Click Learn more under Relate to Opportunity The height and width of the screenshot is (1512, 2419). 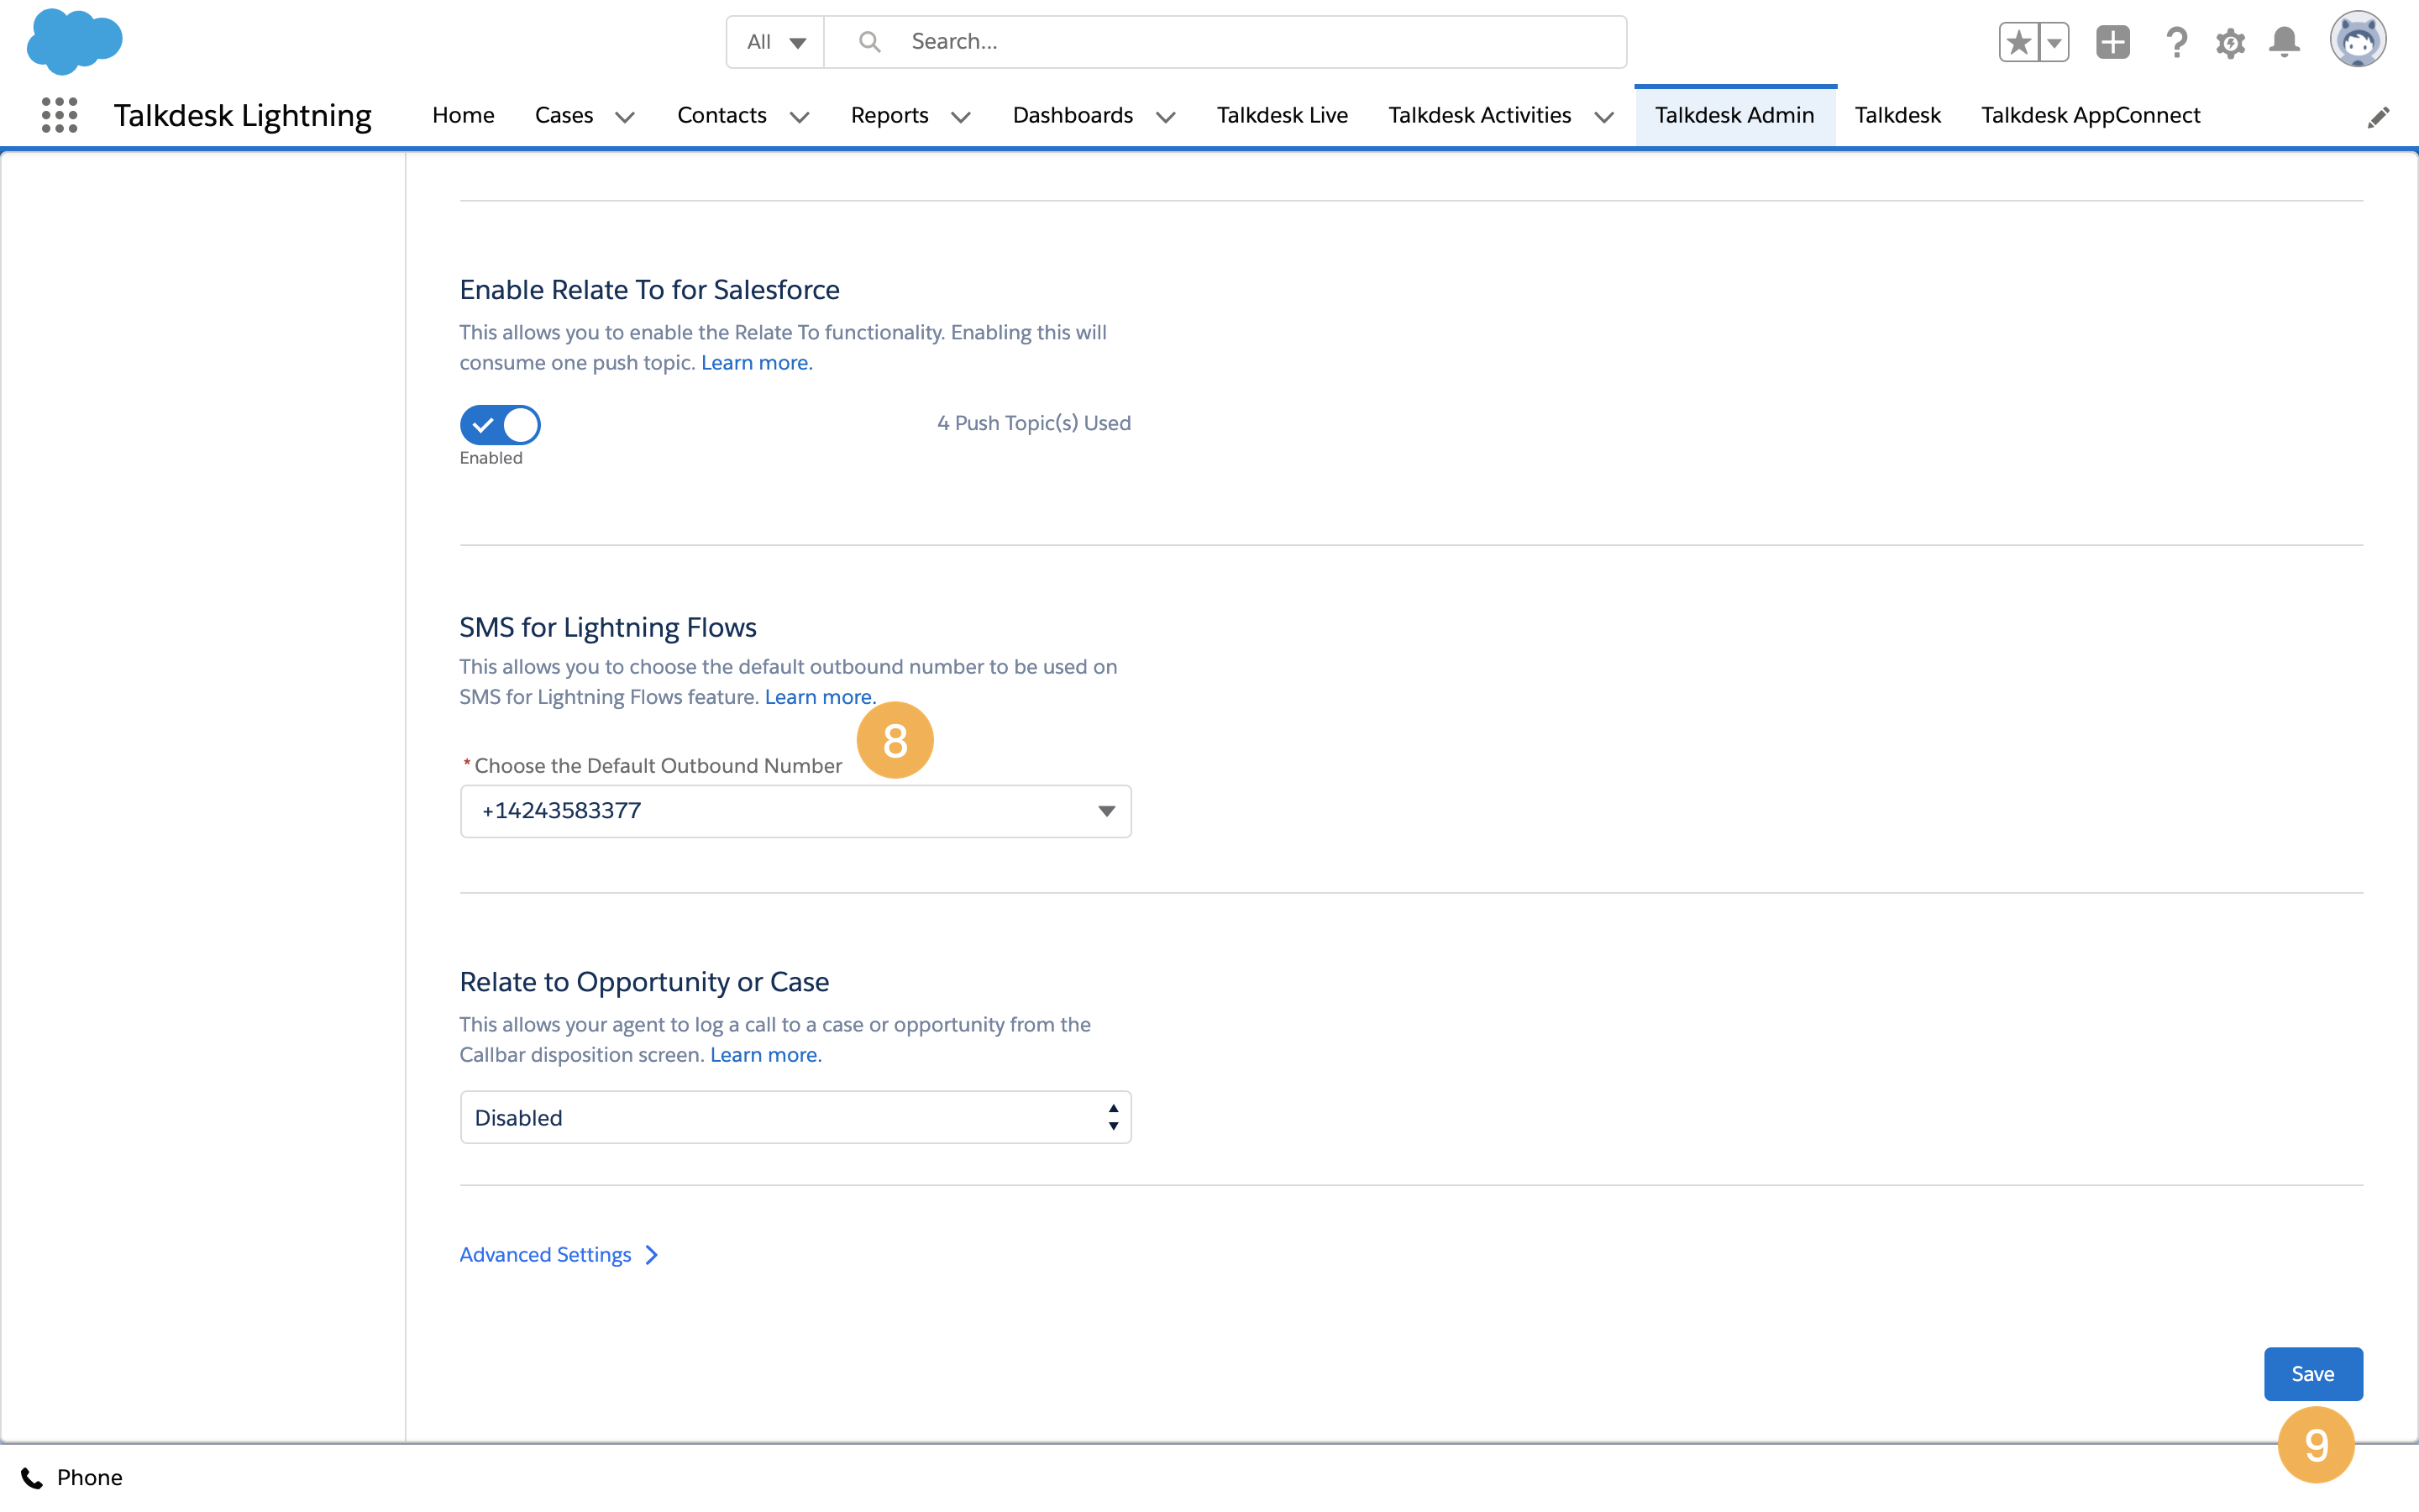click(766, 1055)
